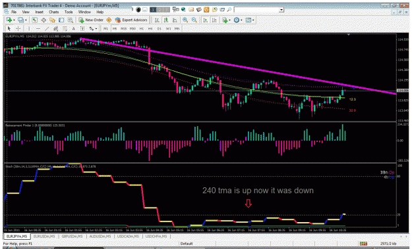This screenshot has width=412, height=249.
Task: Open the Tools menu
Action: point(69,12)
